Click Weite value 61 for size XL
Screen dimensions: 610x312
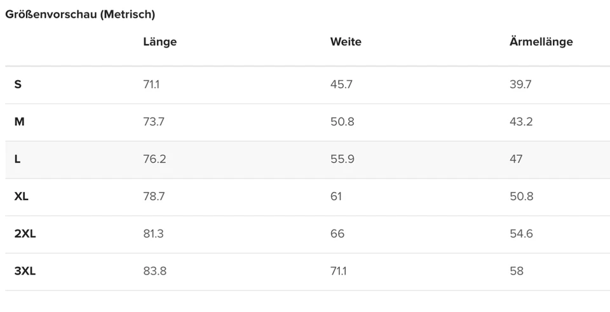pyautogui.click(x=336, y=196)
